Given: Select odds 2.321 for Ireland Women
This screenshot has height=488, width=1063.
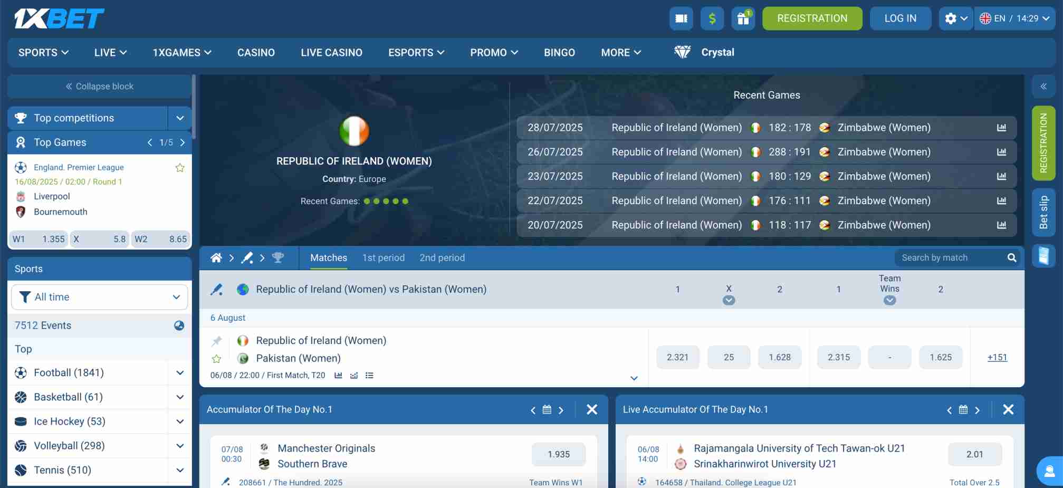Looking at the screenshot, I should 677,358.
